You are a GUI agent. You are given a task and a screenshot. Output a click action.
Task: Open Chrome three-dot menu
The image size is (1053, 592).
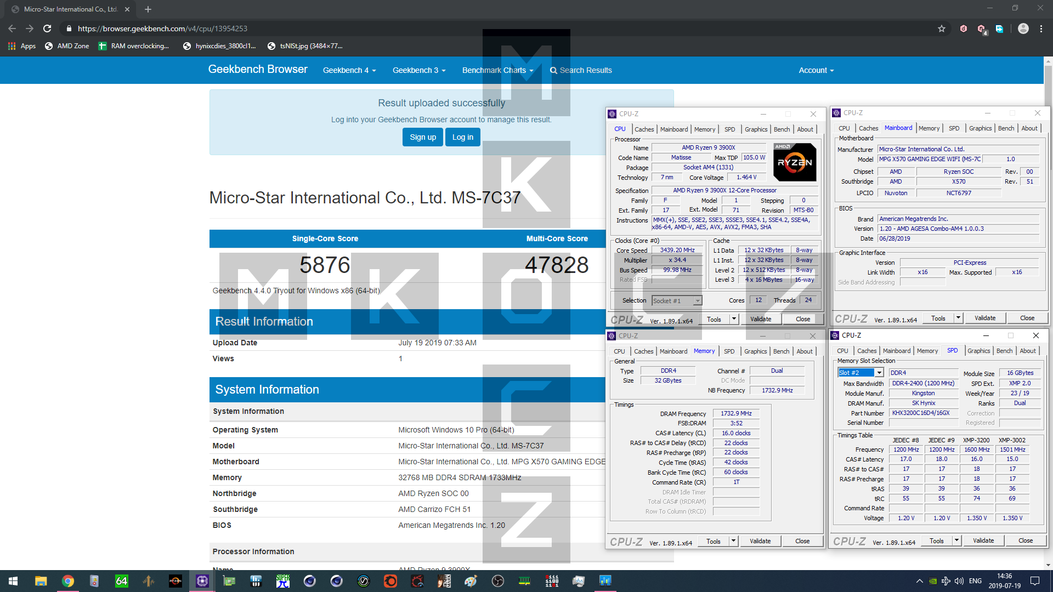pos(1041,29)
